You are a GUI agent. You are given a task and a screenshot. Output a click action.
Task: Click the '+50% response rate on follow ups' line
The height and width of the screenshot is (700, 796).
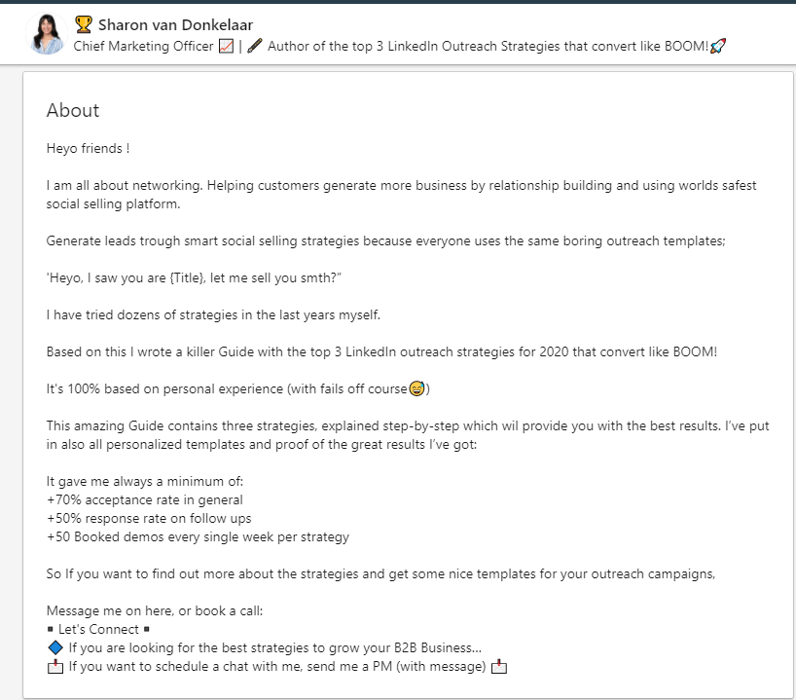tap(149, 518)
